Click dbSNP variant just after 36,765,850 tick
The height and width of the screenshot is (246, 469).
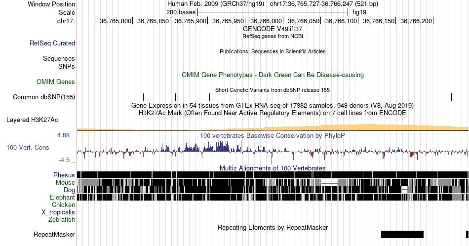176,97
